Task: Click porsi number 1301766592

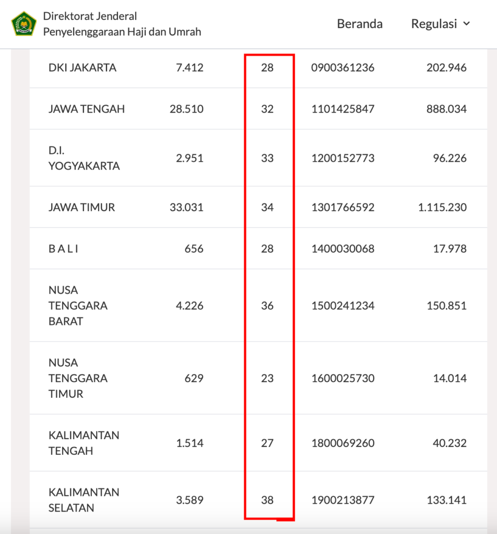Action: pos(342,208)
